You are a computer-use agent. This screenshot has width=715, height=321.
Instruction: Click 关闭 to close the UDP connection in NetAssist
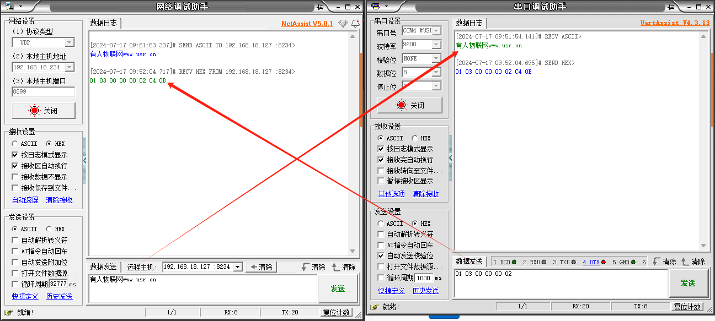click(43, 111)
